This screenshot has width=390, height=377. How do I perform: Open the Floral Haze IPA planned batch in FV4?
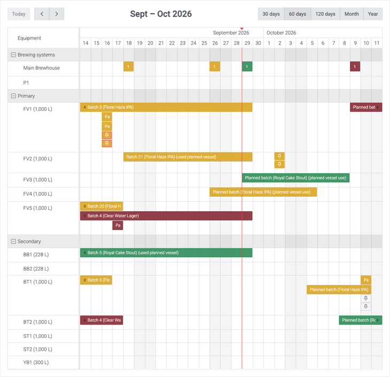coord(263,192)
